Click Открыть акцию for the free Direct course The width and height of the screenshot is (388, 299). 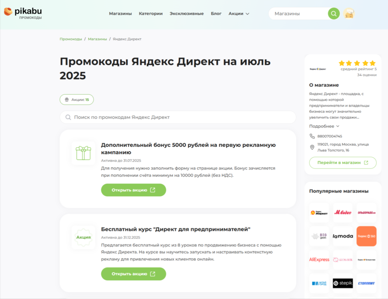coord(133,274)
